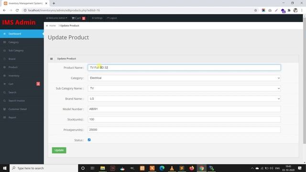Click the Model Number input field
The image size is (306, 172).
[x=184, y=109]
